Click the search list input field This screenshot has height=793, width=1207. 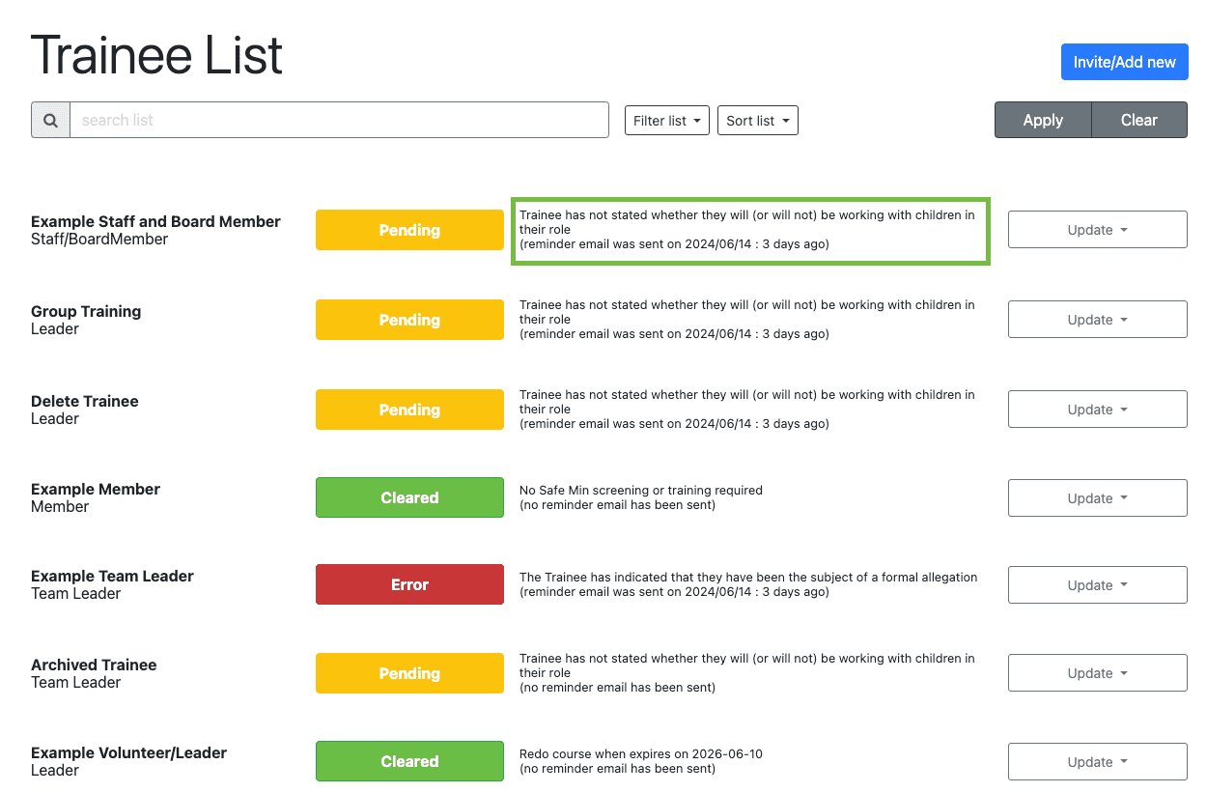coord(338,120)
